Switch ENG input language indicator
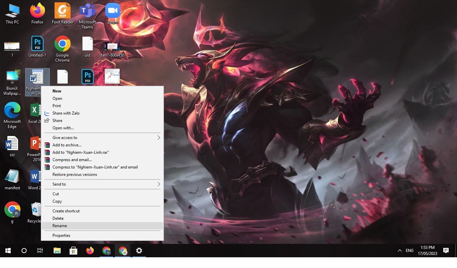 pyautogui.click(x=409, y=251)
